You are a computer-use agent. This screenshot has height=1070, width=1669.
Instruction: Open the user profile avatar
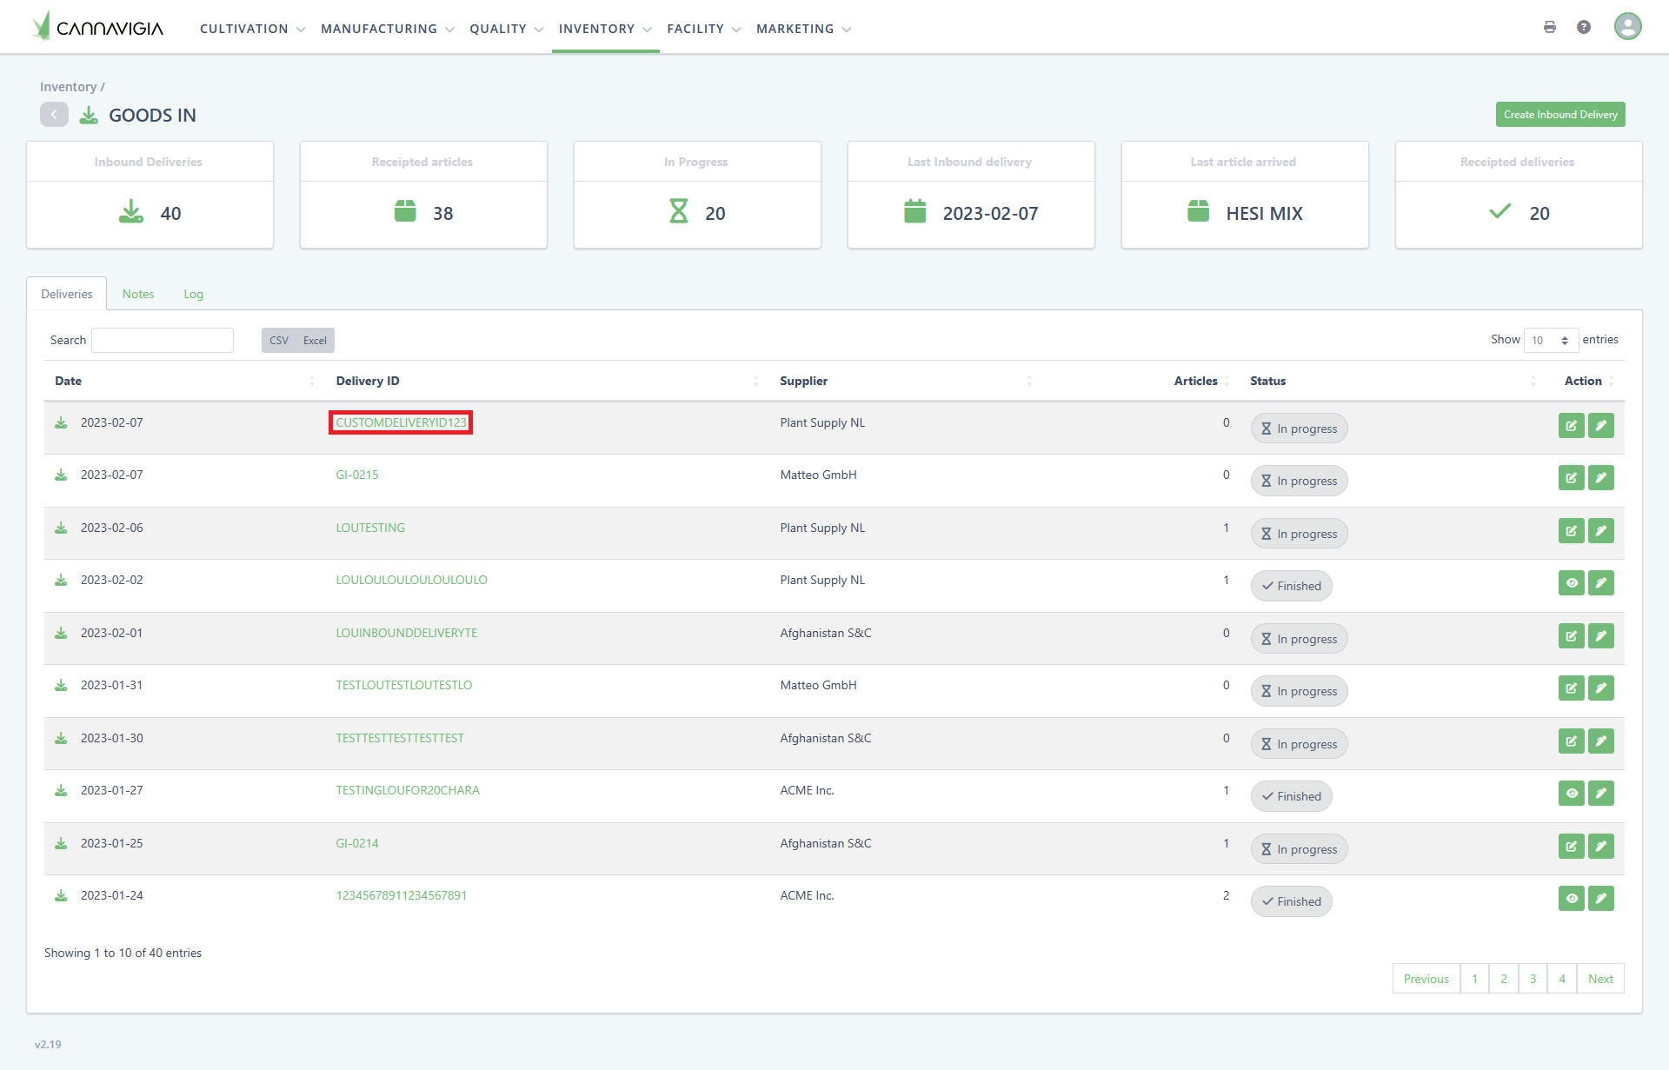pyautogui.click(x=1627, y=27)
